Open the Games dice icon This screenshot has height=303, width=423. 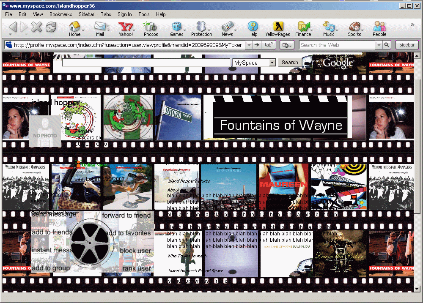click(x=176, y=29)
